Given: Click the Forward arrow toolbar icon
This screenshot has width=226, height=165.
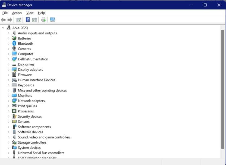Looking at the screenshot, I should point(10,20).
